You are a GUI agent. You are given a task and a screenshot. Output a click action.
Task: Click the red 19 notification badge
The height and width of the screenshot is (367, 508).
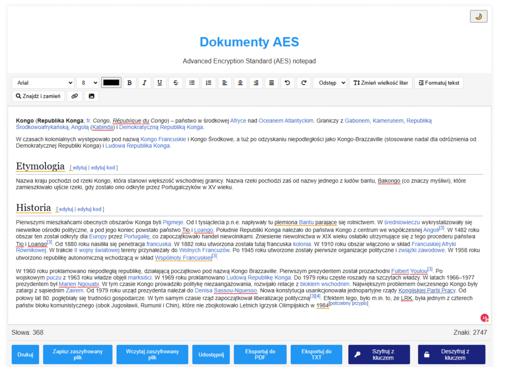click(485, 318)
